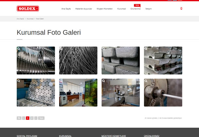Click Kurumsal breadcrumb link
Image resolution: width=199 pixels, height=137 pixels.
tap(30, 19)
